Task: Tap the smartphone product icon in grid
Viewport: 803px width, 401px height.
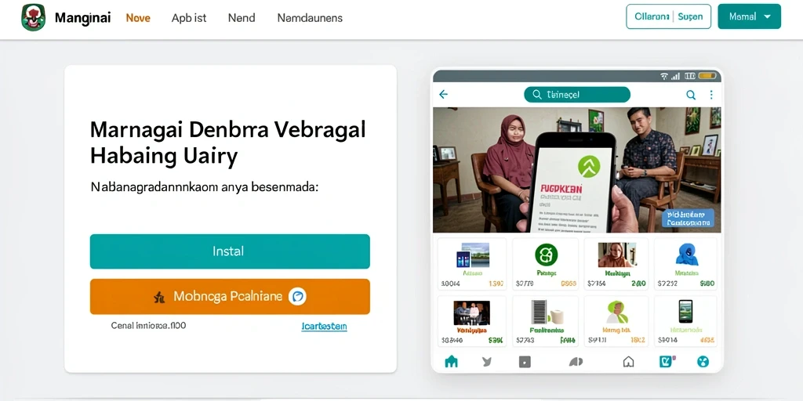Action: (x=685, y=311)
